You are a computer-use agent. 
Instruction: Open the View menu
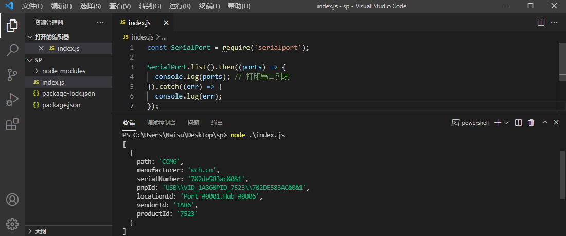tap(120, 6)
